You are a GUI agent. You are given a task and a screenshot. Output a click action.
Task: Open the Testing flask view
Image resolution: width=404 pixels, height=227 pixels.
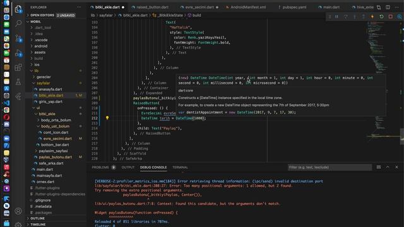click(18, 82)
